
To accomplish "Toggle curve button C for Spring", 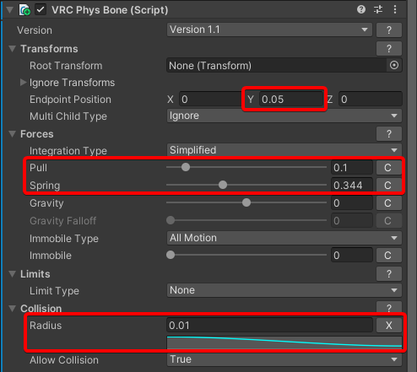I will [x=388, y=186].
